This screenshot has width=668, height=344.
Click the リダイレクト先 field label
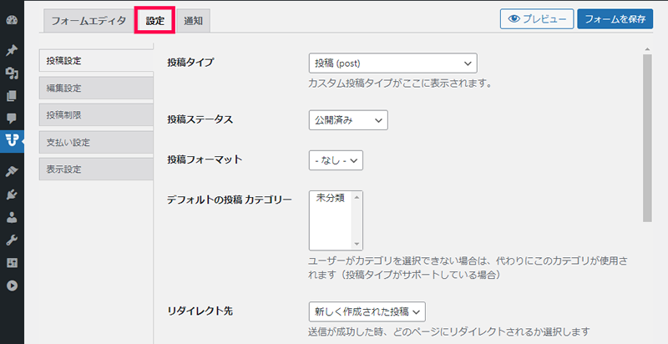[200, 311]
